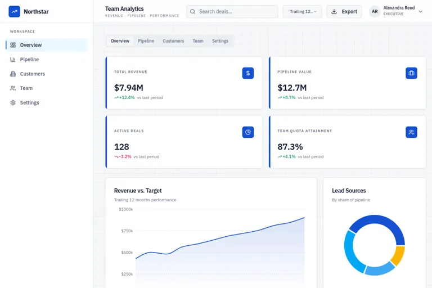Image resolution: width=432 pixels, height=288 pixels.
Task: Click the Pipeline bar chart icon in sidebar
Action: pos(13,59)
